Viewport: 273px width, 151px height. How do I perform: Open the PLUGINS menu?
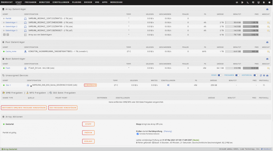77,2
